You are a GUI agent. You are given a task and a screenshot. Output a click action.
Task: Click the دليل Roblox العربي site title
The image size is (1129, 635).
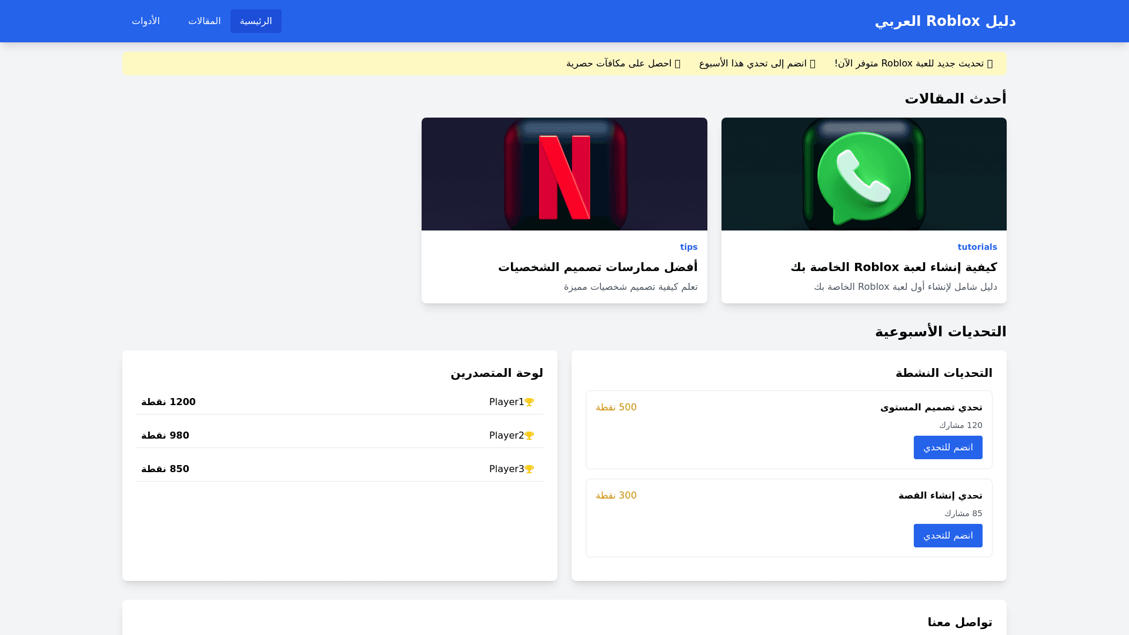(x=945, y=21)
